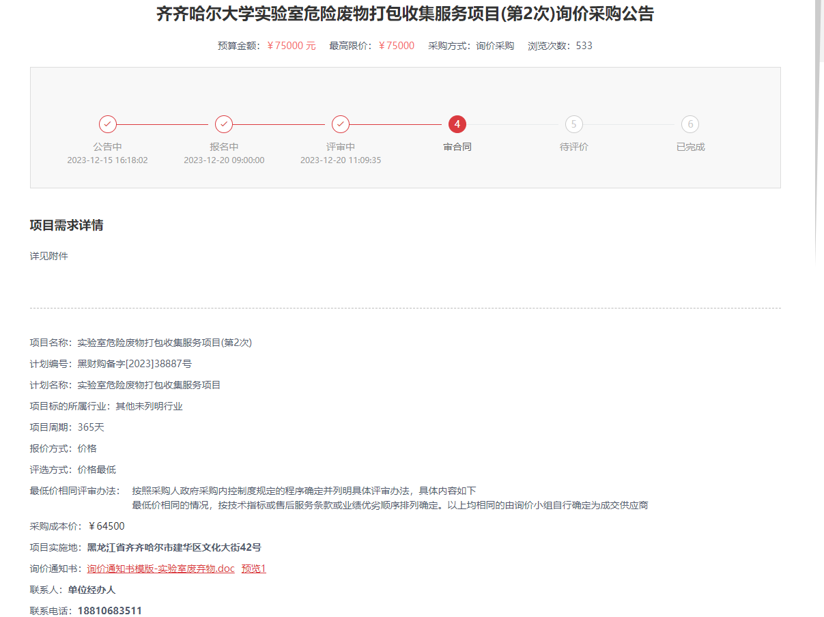Open the 询价通知书模版-实验室废弃物.doc attachment

[x=160, y=569]
